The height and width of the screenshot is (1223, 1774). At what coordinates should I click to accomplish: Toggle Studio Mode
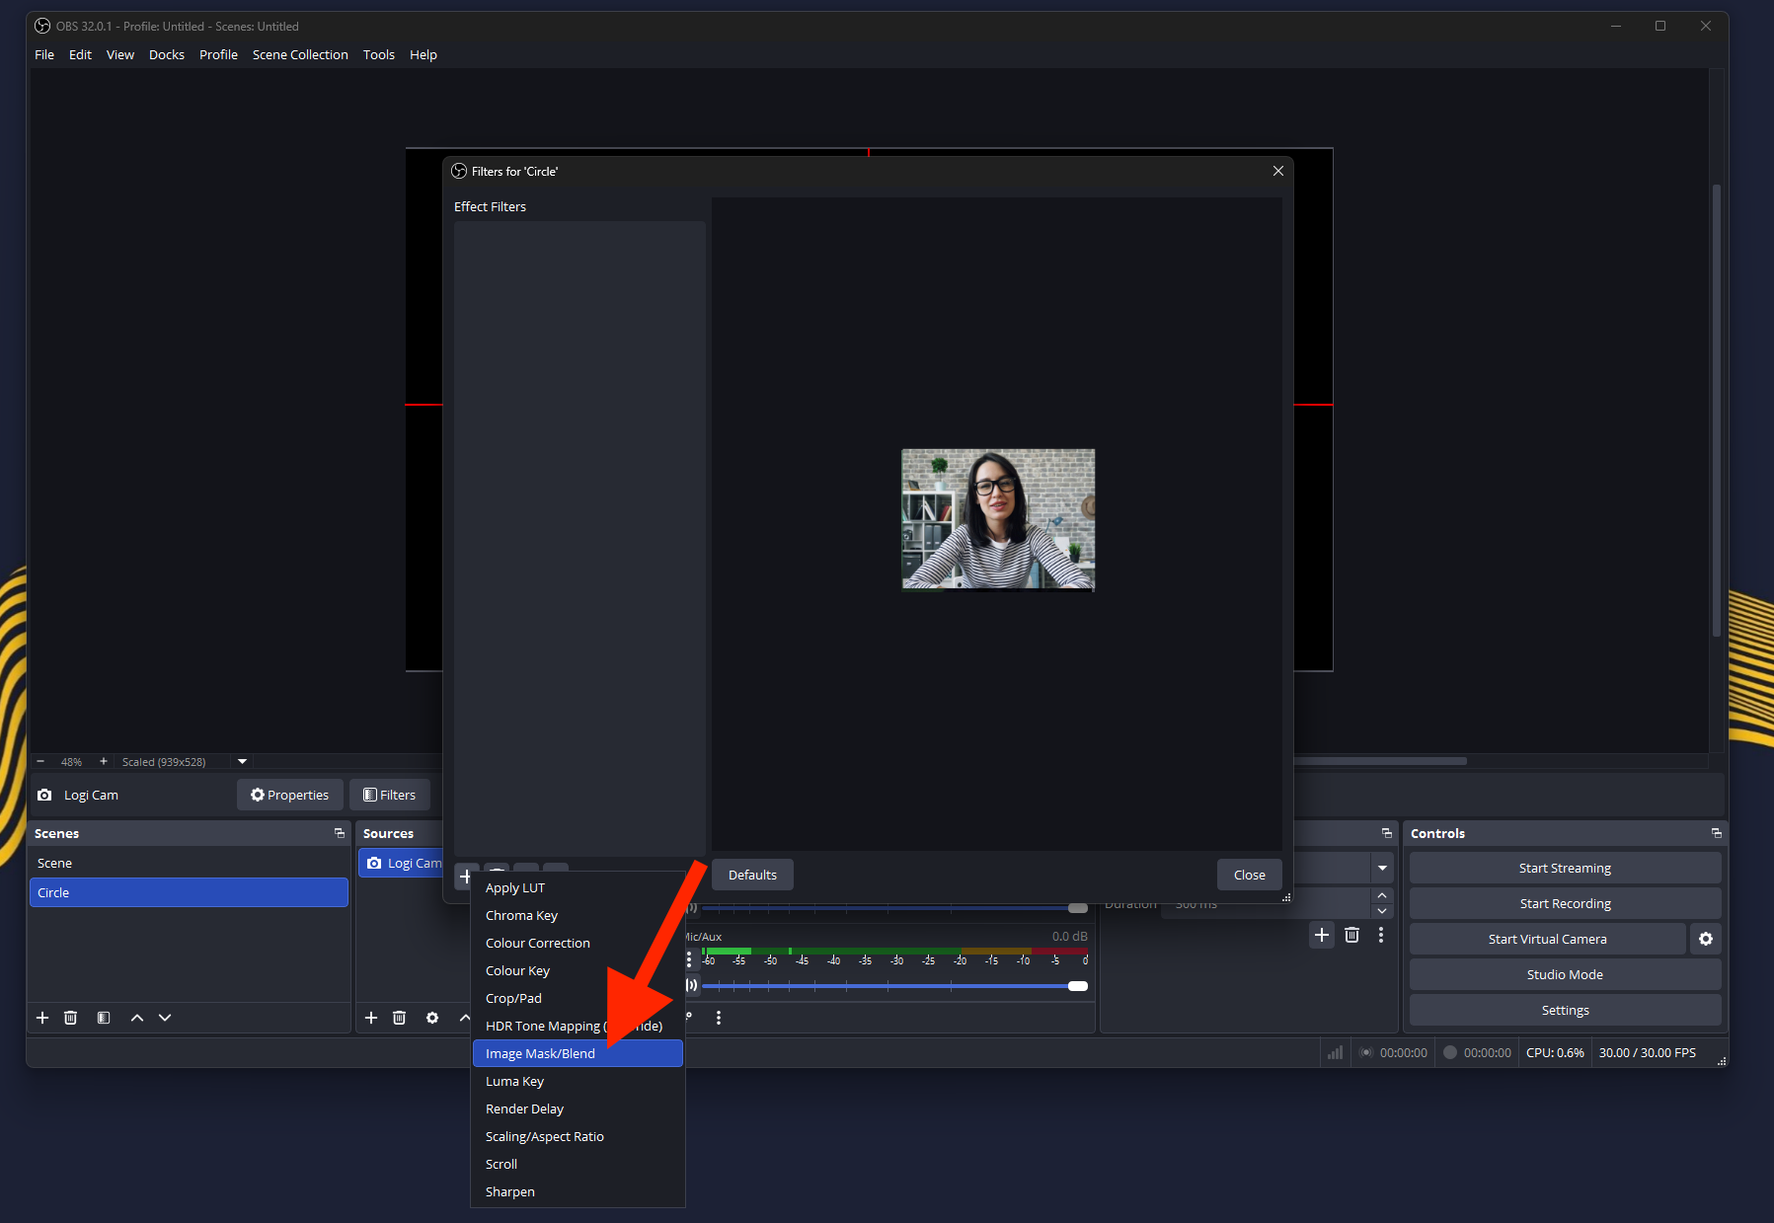point(1564,974)
